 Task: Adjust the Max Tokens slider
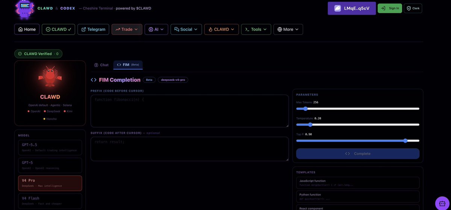click(358, 109)
